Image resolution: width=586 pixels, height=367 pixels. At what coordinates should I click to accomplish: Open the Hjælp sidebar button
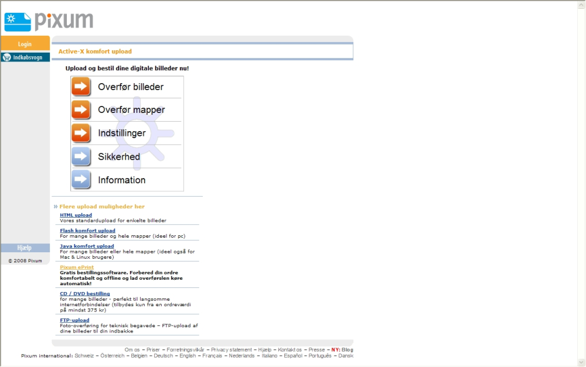click(x=25, y=248)
